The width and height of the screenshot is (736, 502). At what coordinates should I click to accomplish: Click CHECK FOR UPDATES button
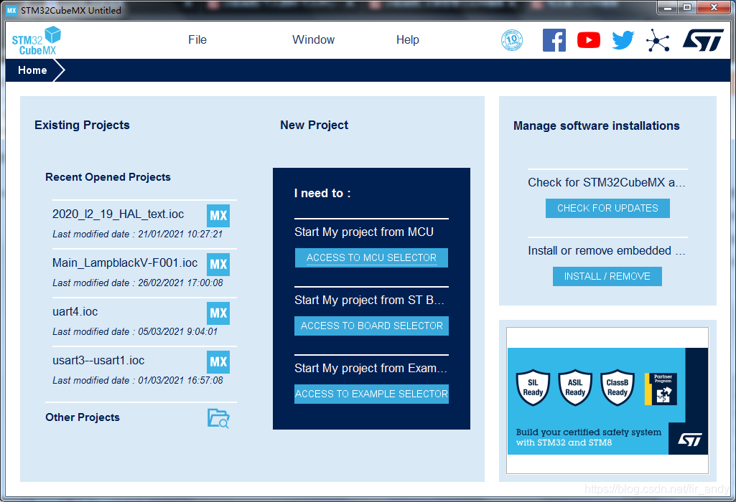[607, 208]
